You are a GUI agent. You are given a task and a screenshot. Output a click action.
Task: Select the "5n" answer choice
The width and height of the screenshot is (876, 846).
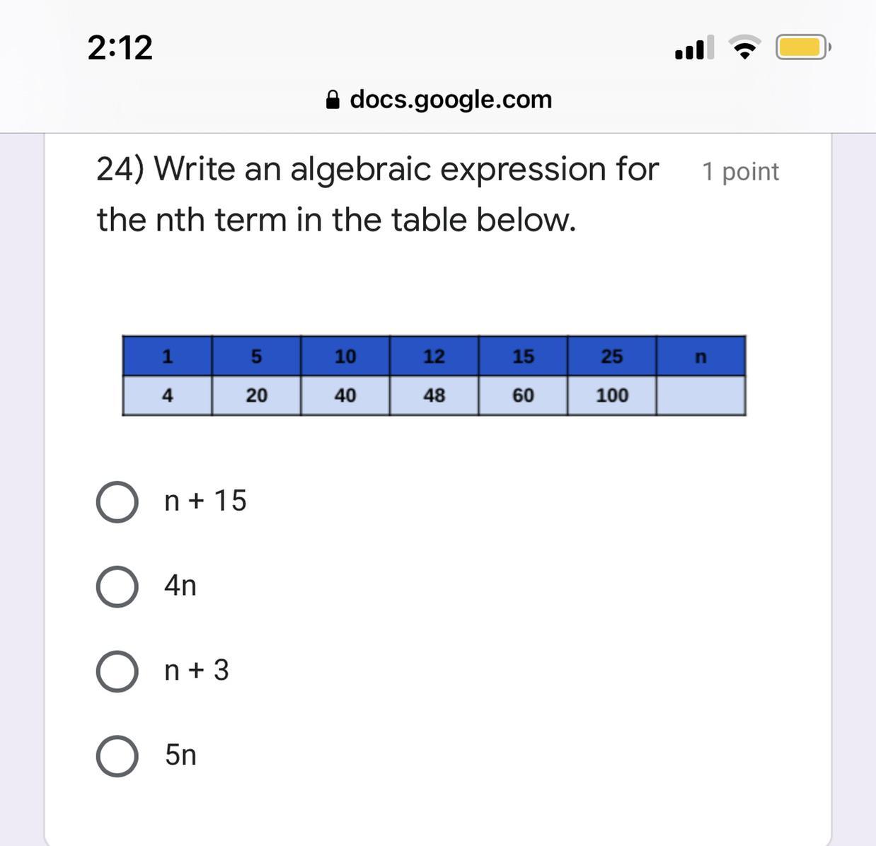117,756
